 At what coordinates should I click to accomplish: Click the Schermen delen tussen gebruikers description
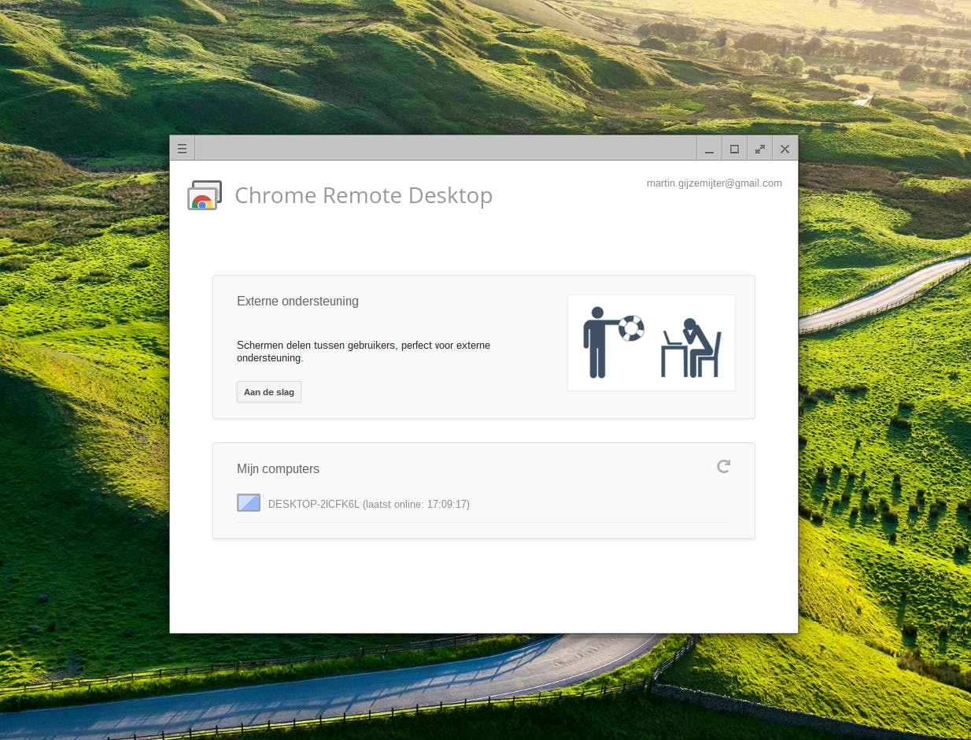364,351
